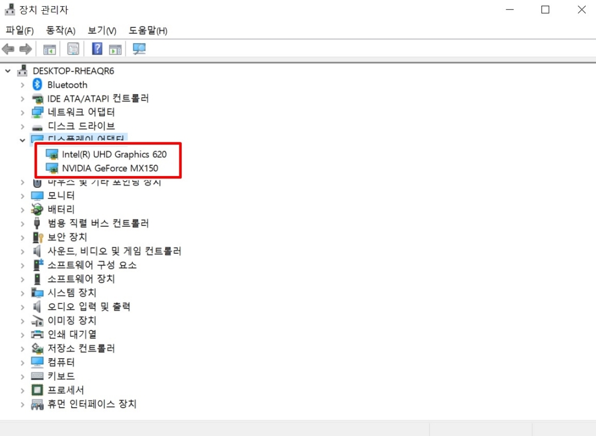Click the 배터리 category icon
The image size is (596, 436).
(37, 209)
